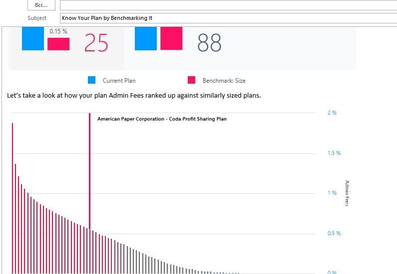The width and height of the screenshot is (397, 274).
Task: Click the American Paper Corporation plan label
Action: pyautogui.click(x=162, y=119)
